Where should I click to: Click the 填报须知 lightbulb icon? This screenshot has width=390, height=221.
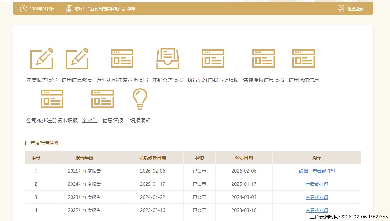[x=140, y=99]
